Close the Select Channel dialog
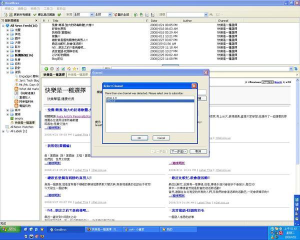 pyautogui.click(x=194, y=86)
